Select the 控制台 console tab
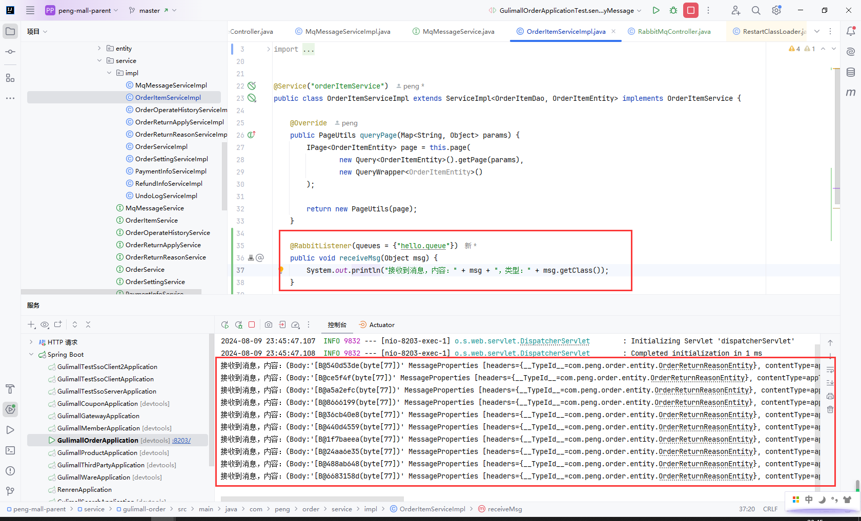The height and width of the screenshot is (521, 861). [x=337, y=324]
